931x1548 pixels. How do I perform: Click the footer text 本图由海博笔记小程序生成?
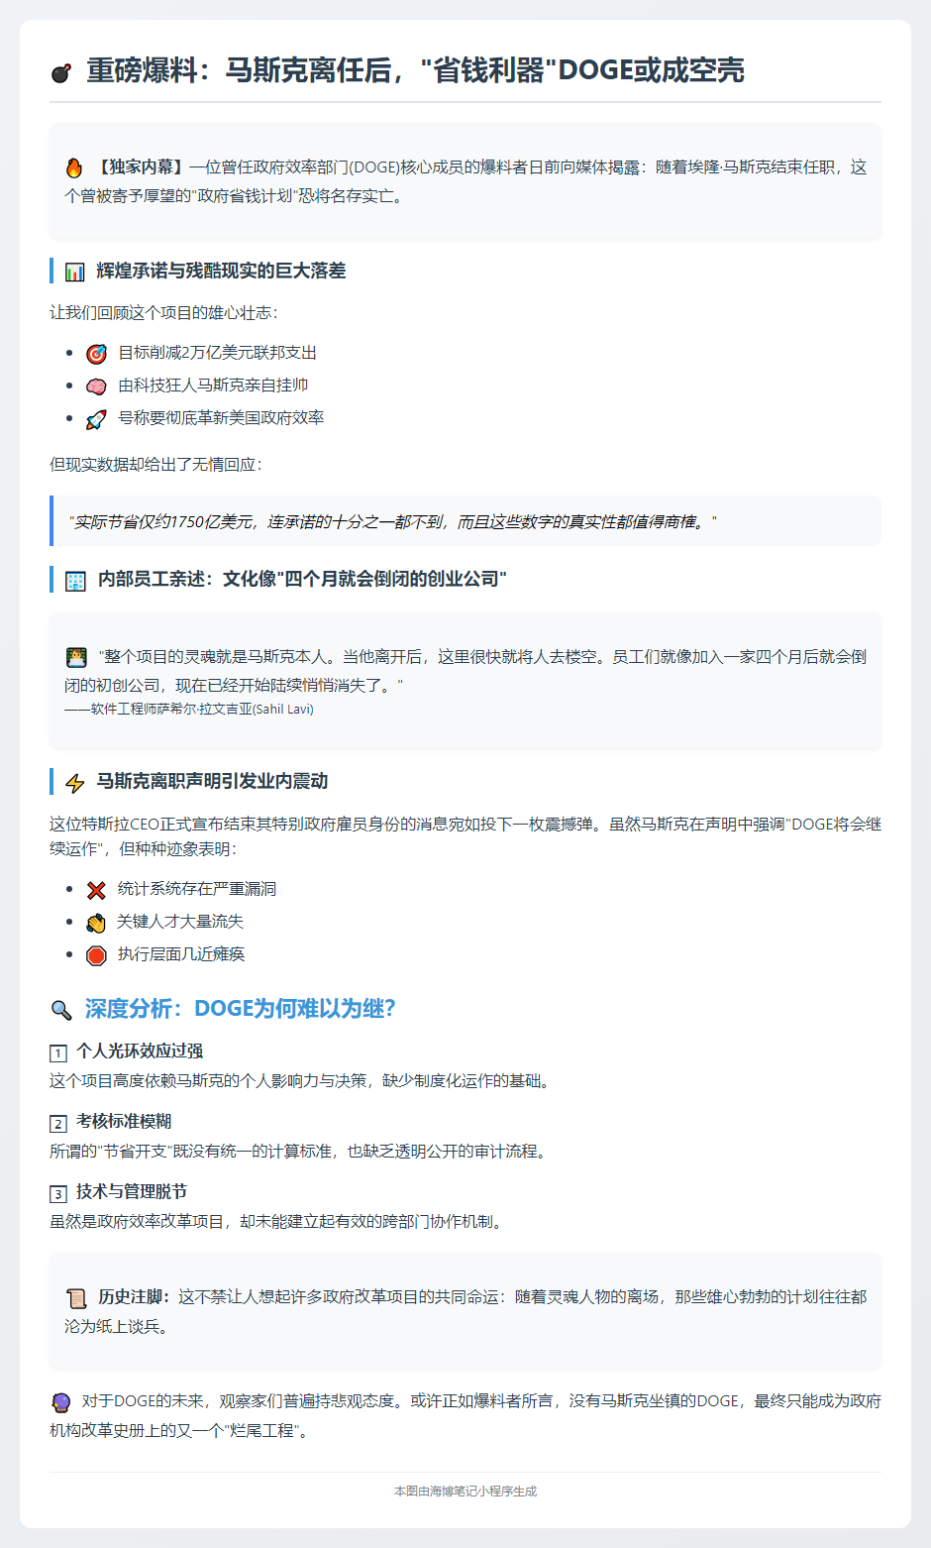point(465,1492)
